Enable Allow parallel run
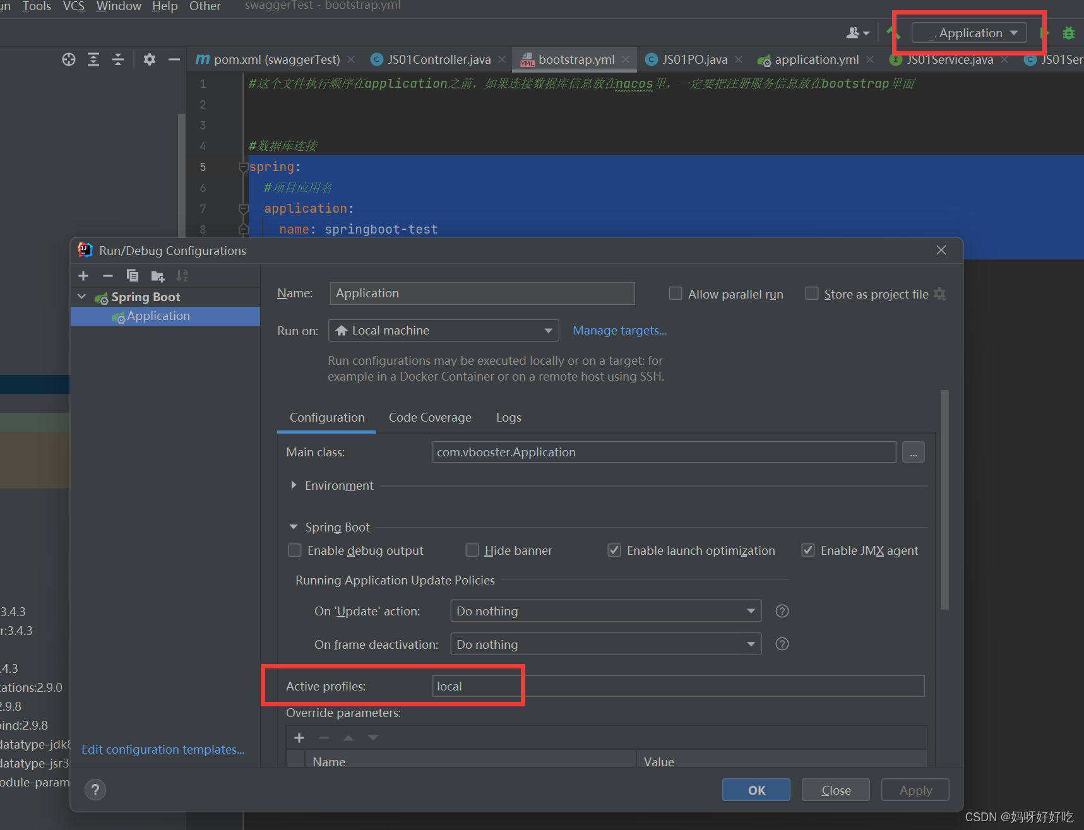 (x=675, y=293)
